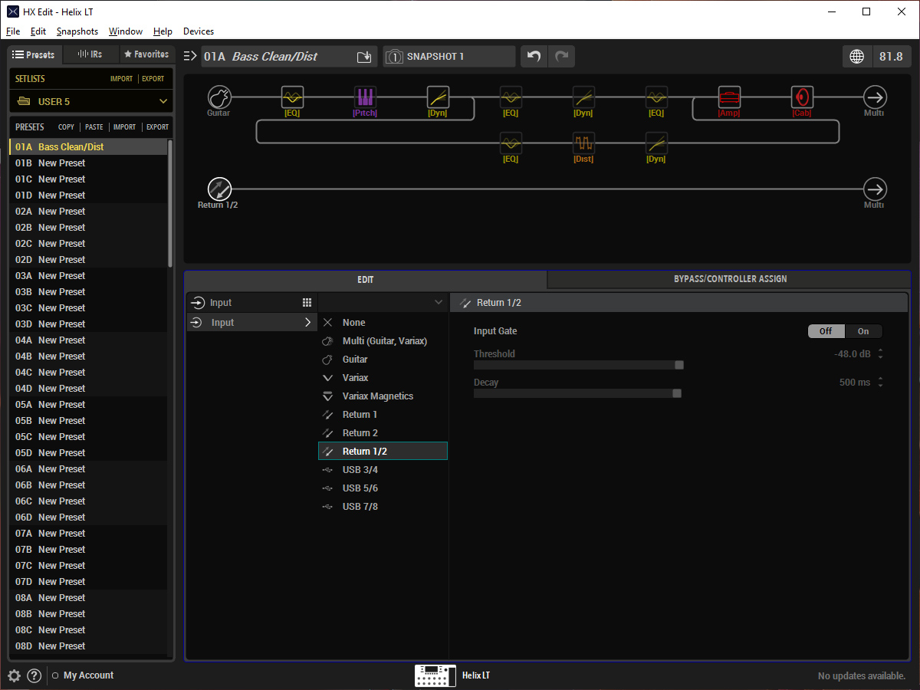Screen dimensions: 920x690
Task: Select USB 7/8 input option
Action: click(383, 507)
